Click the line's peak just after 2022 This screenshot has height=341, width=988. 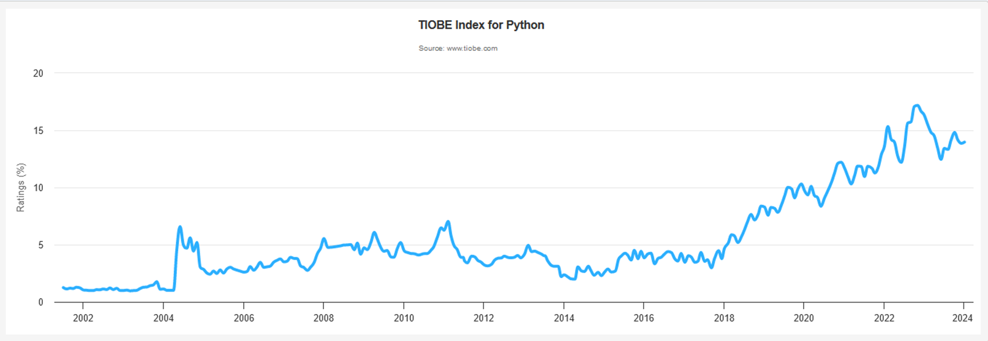(888, 127)
